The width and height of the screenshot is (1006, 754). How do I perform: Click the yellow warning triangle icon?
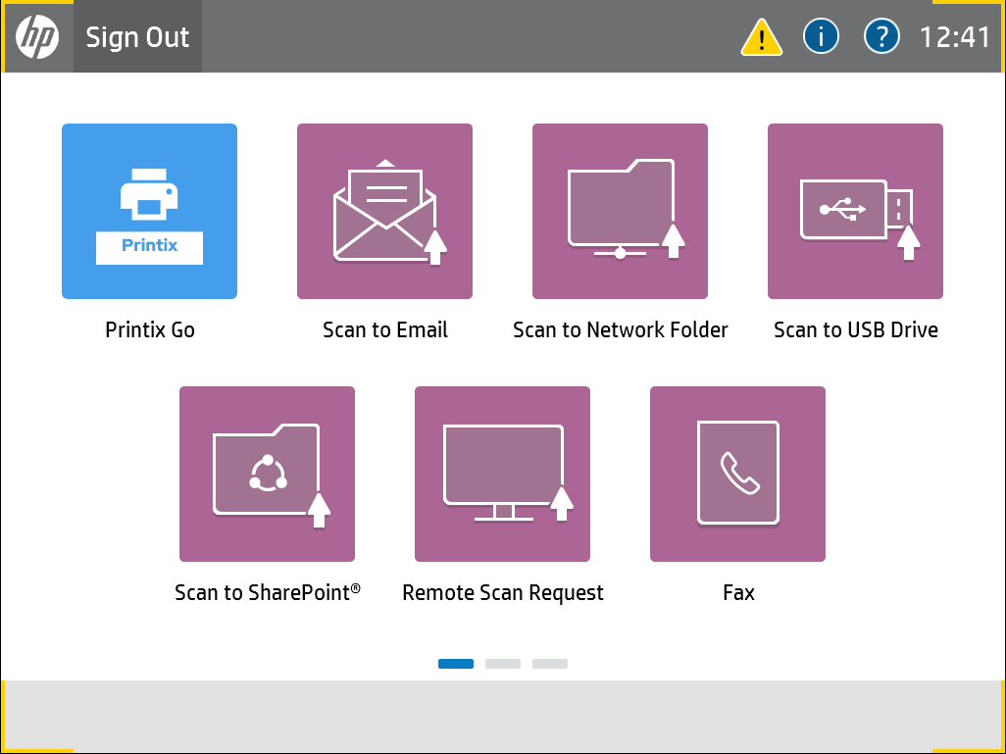coord(761,38)
